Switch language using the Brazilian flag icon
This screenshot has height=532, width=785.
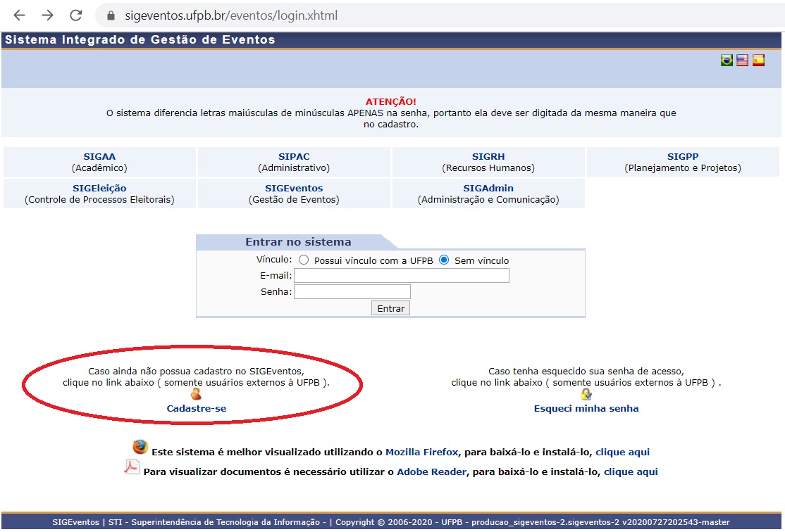point(726,60)
